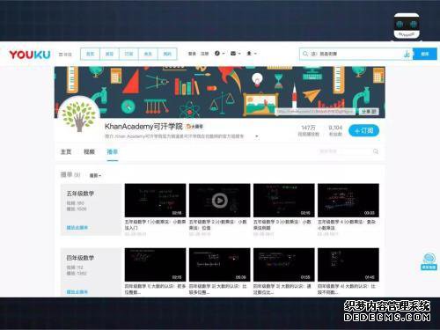The height and width of the screenshot is (330, 440).
Task: Expand the channel description arrow
Action: tap(257, 136)
